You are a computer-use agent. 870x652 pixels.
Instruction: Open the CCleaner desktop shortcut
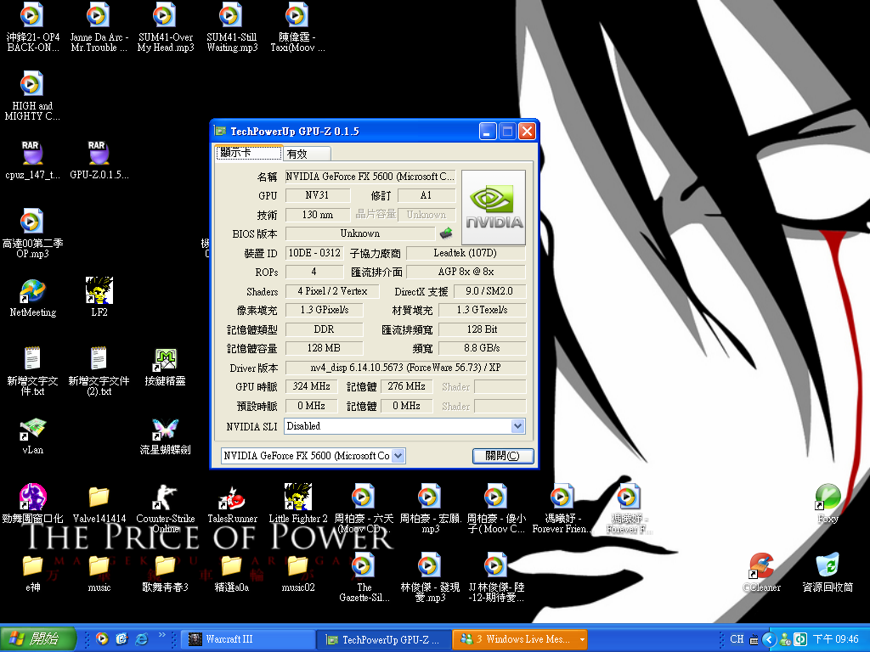(761, 566)
